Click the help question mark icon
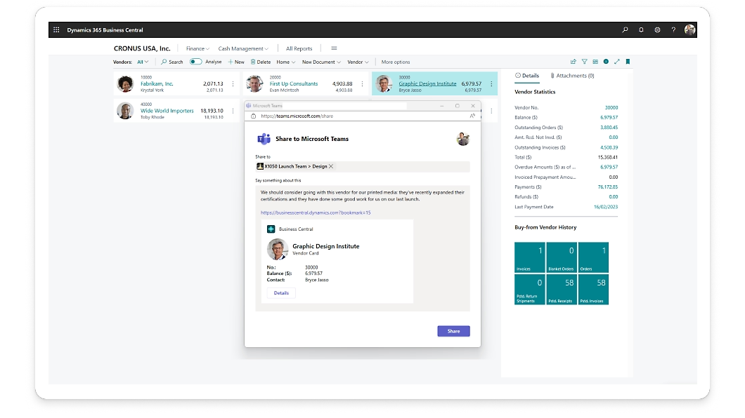The width and height of the screenshot is (745, 418). coord(673,30)
